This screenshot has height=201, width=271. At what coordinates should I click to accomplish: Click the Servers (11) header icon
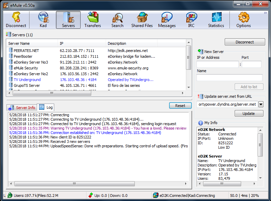9,34
